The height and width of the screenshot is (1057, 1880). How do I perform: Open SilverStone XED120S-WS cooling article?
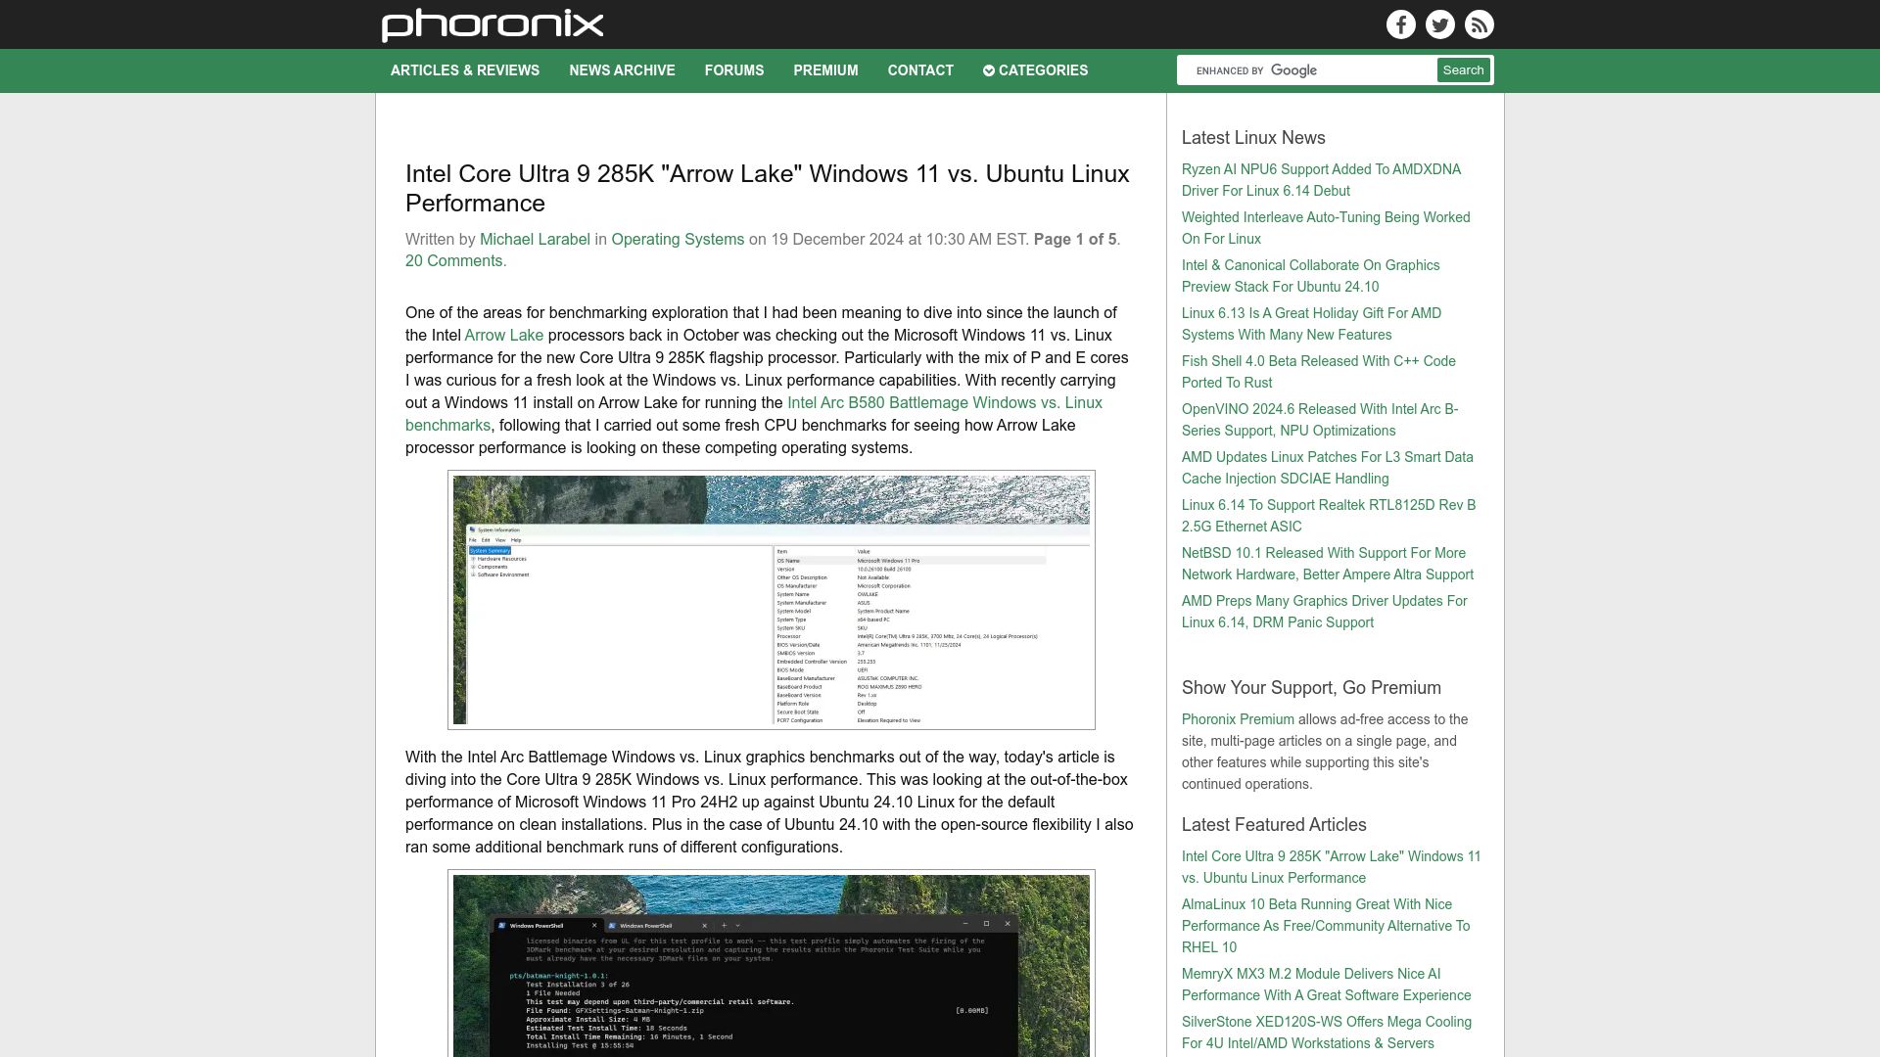click(x=1327, y=1033)
